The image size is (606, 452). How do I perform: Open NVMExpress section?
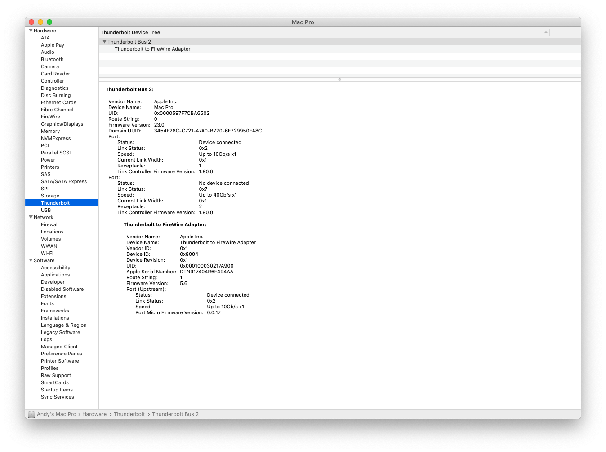(56, 138)
